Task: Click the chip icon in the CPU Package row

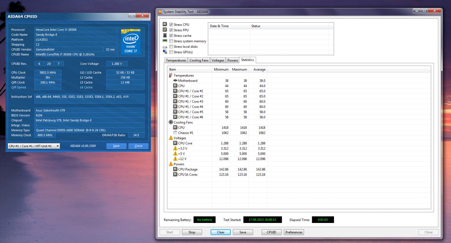Action: click(x=175, y=169)
